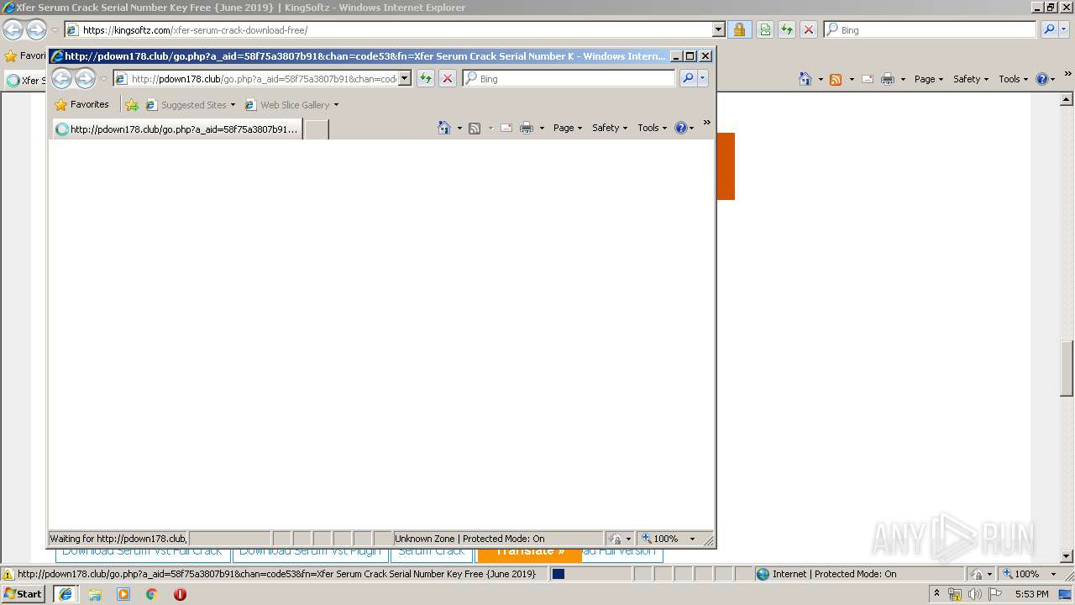
Task: Open search options dropdown in main window
Action: [x=1064, y=29]
